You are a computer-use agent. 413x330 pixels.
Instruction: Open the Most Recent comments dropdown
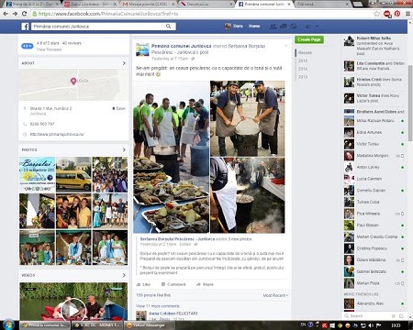[275, 295]
